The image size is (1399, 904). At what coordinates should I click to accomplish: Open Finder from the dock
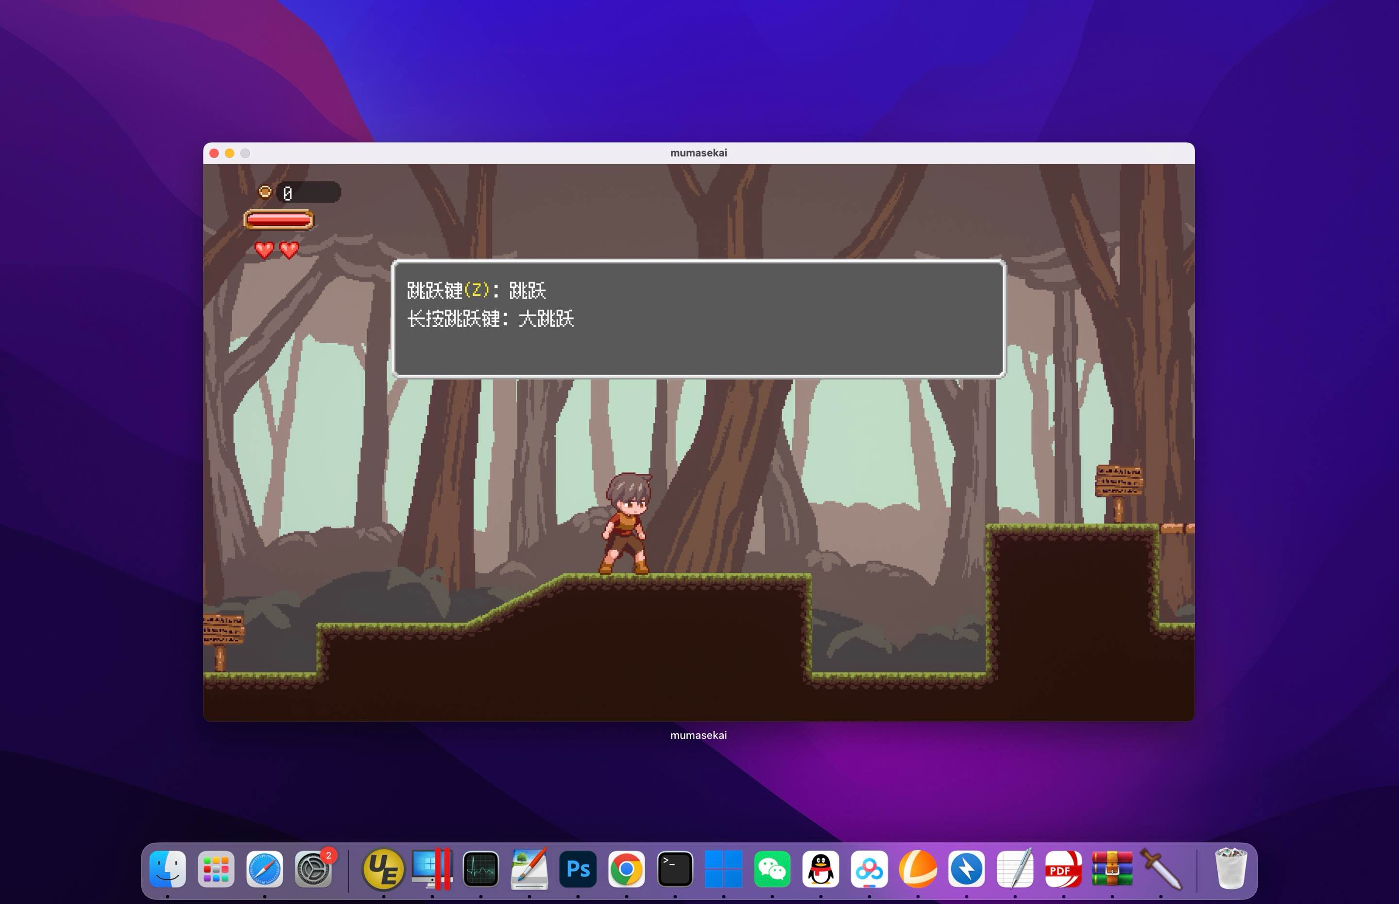click(168, 869)
